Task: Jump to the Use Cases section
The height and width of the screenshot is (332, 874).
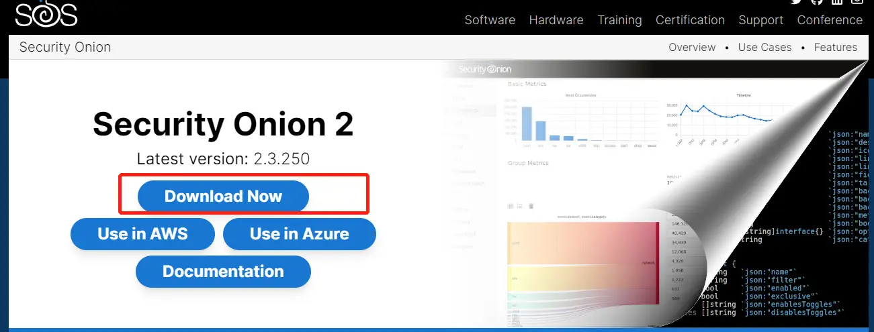Action: pyautogui.click(x=764, y=47)
